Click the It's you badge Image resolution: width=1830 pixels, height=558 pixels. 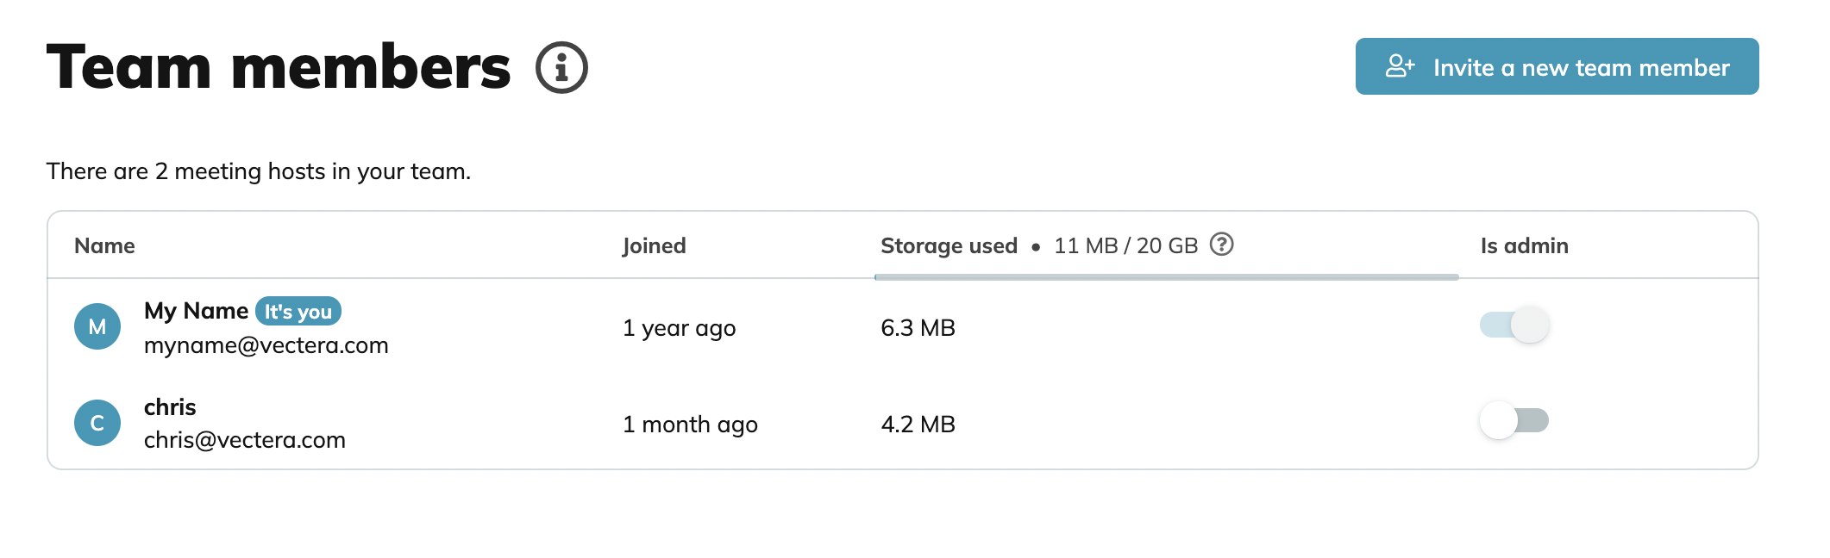pos(298,311)
